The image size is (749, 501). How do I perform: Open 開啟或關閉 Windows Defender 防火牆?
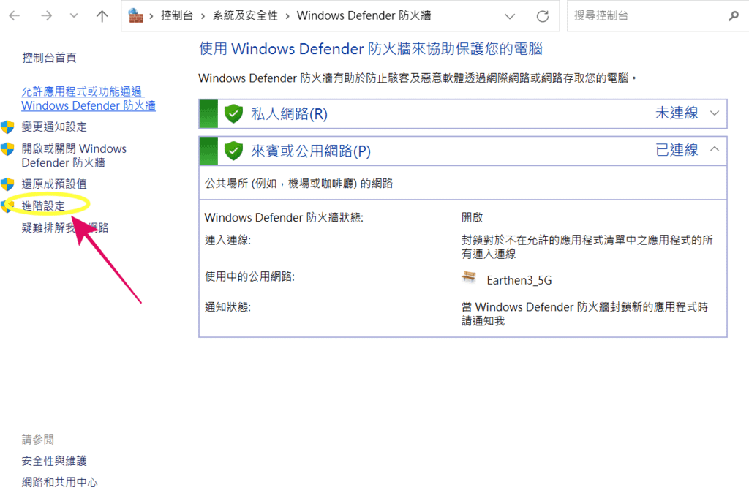(x=74, y=156)
